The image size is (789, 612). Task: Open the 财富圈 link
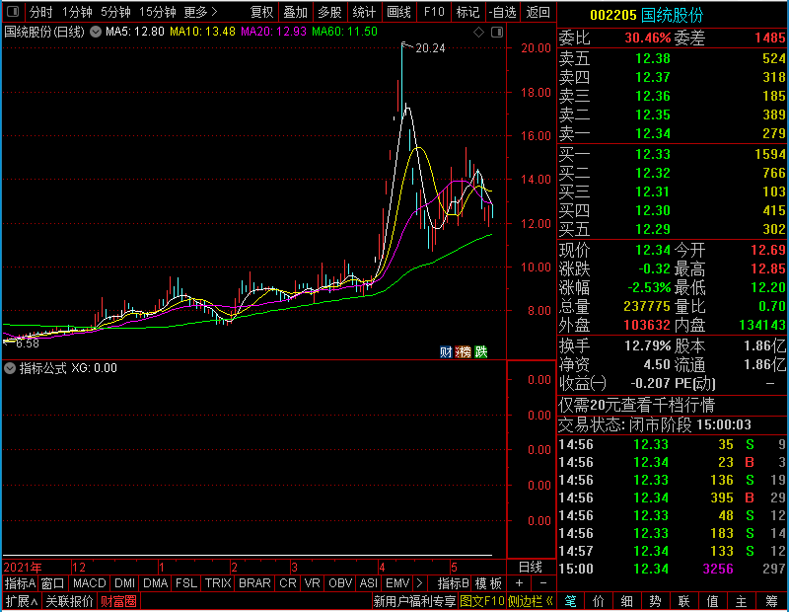(118, 601)
